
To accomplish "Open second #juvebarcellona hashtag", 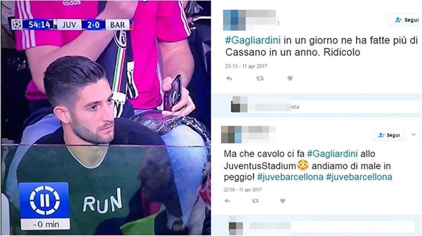I will click(359, 177).
